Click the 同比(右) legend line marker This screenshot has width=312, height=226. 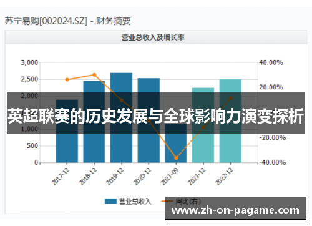[x=167, y=201]
